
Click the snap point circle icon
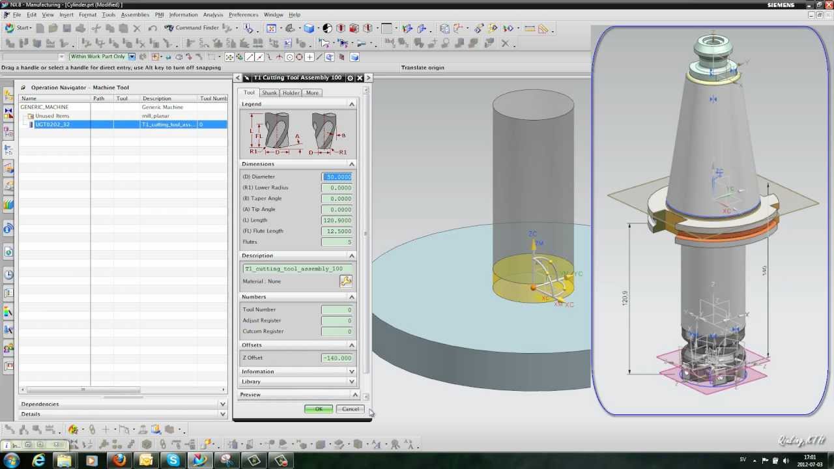tap(289, 57)
